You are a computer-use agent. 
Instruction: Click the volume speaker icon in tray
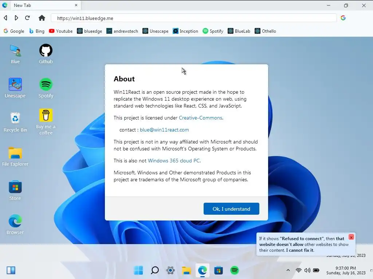pyautogui.click(x=307, y=270)
